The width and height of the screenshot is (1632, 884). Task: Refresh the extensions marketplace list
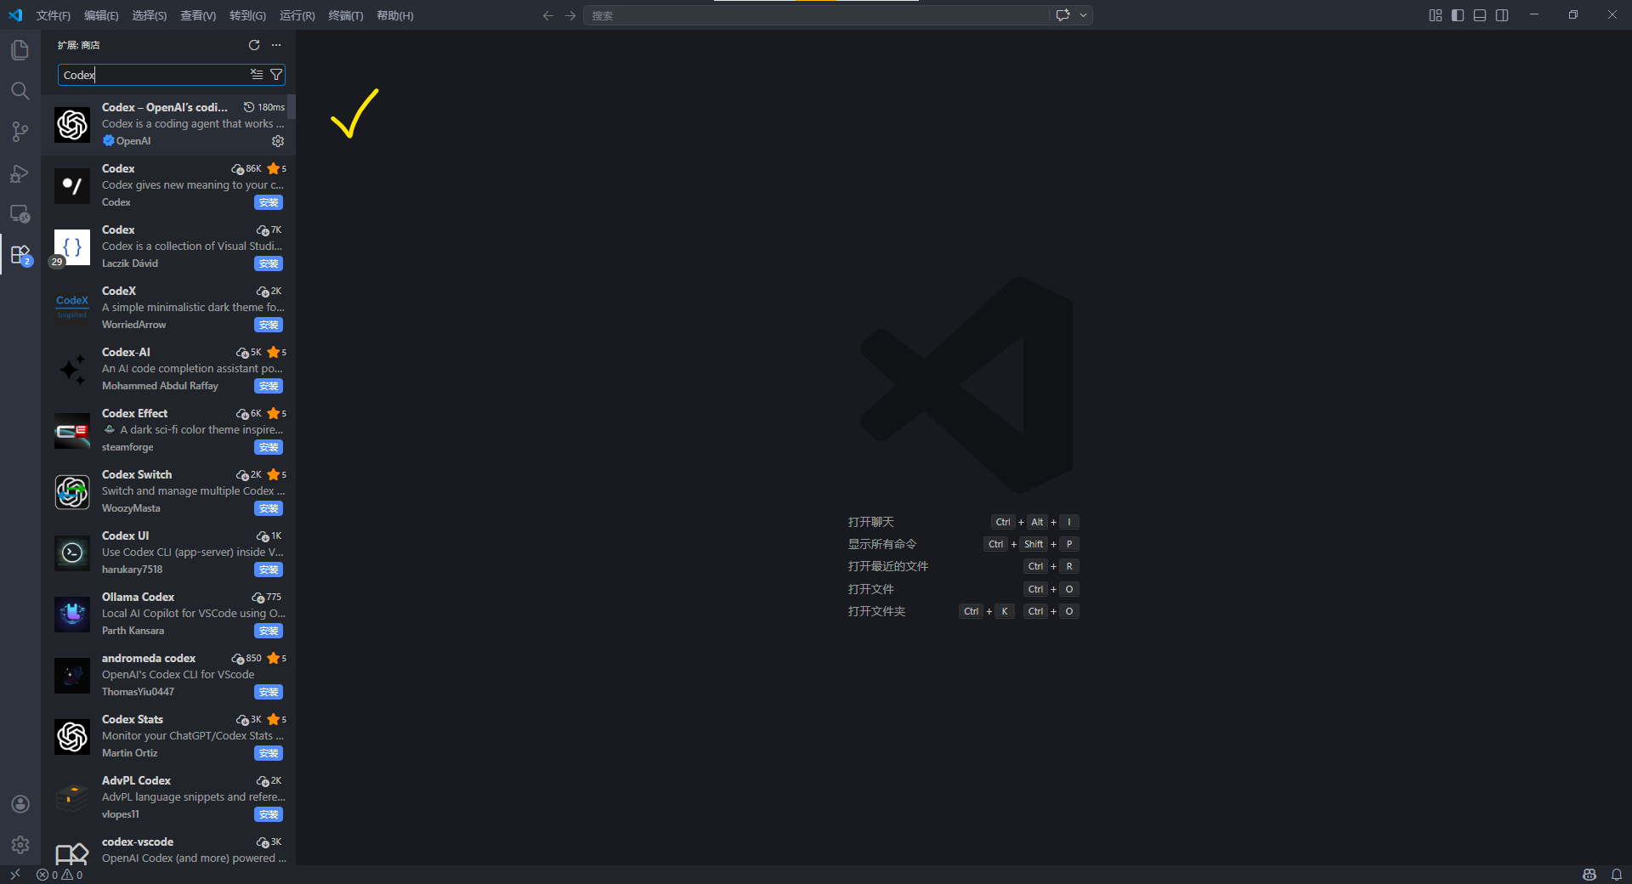pyautogui.click(x=254, y=45)
